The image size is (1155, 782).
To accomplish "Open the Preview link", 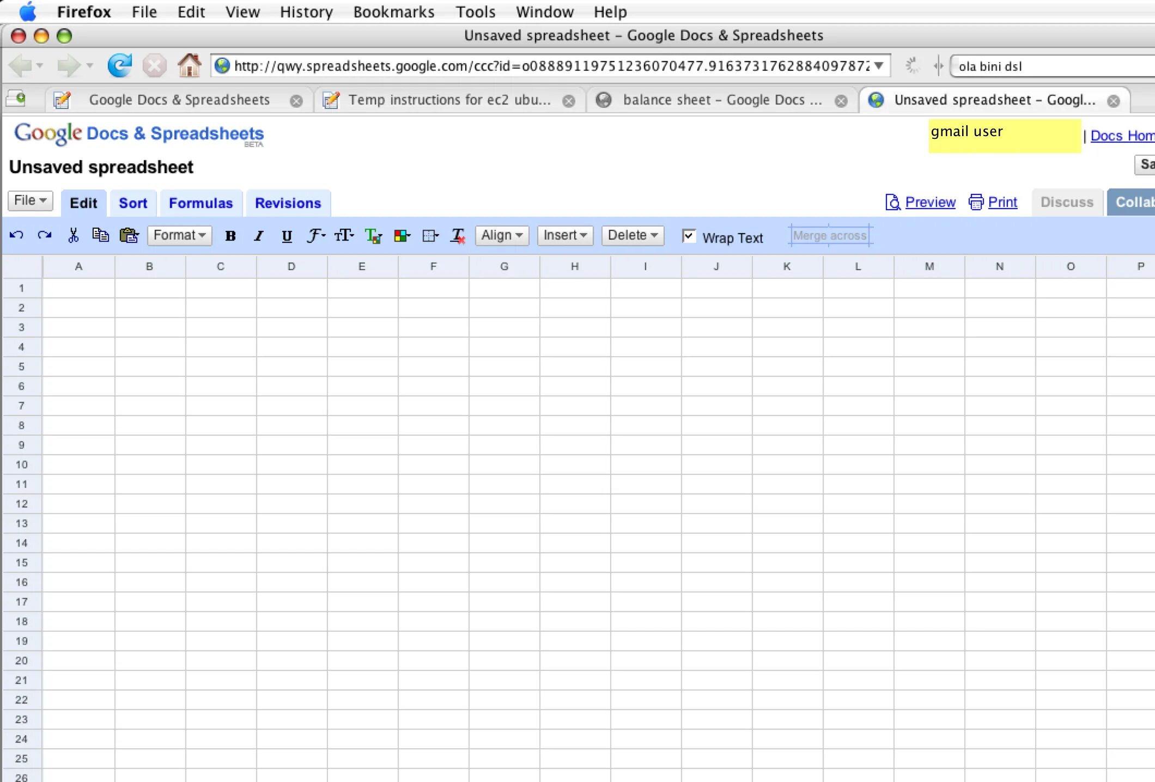I will click(x=929, y=202).
